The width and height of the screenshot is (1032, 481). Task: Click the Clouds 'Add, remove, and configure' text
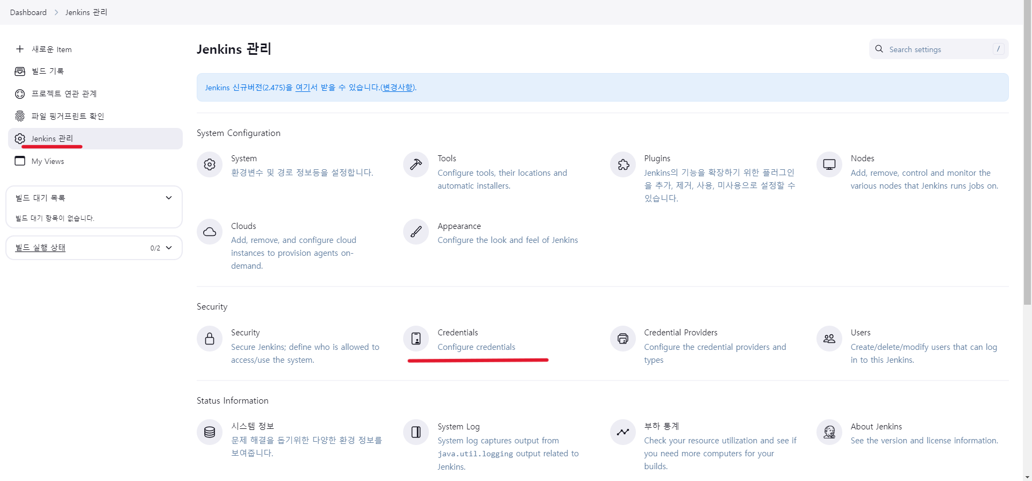[293, 253]
